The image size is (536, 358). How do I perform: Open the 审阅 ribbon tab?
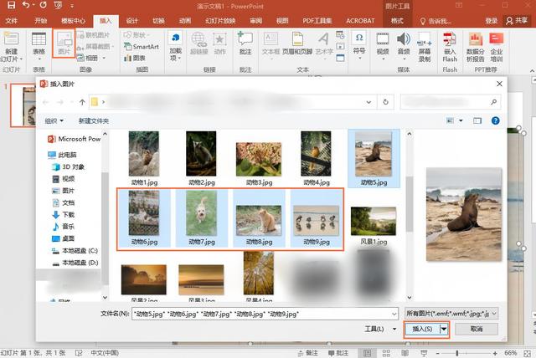255,19
